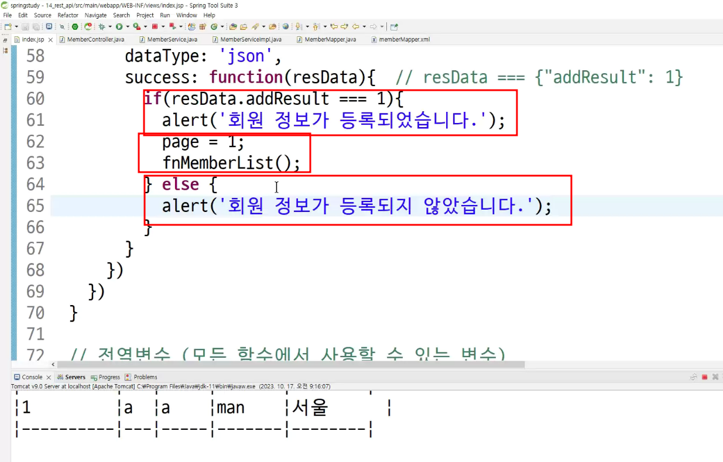Click the Forward navigation arrow icon

coord(374,26)
